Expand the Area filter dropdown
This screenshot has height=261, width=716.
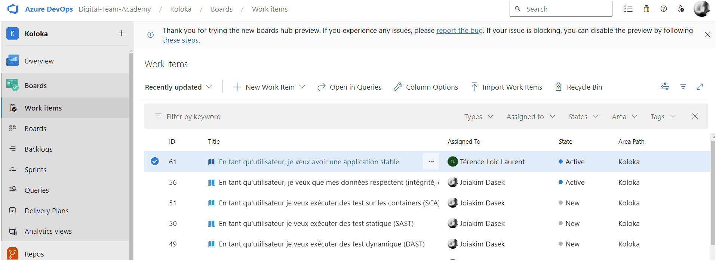(625, 116)
